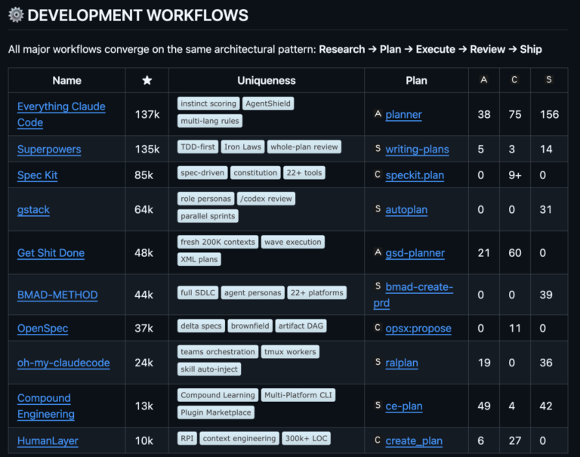
Task: Follow the writing-plans link
Action: [x=417, y=149]
